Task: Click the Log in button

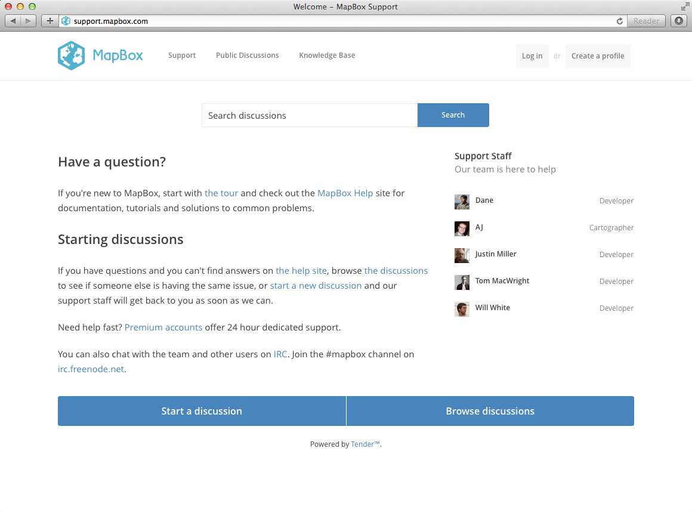Action: click(x=532, y=56)
